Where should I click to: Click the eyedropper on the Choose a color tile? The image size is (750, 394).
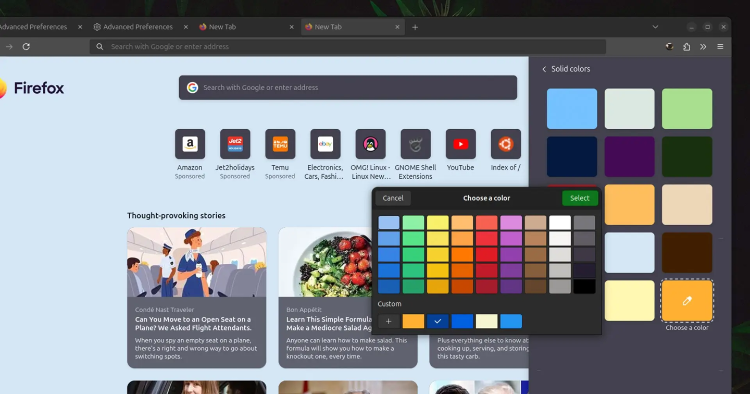pyautogui.click(x=686, y=301)
